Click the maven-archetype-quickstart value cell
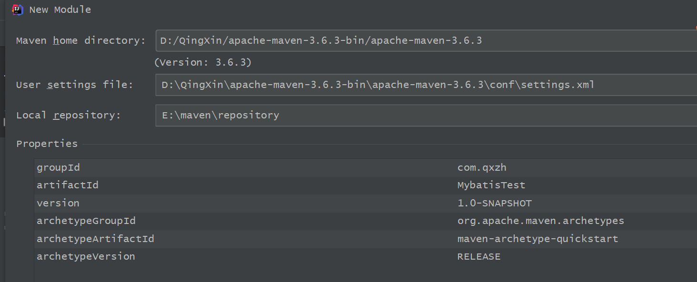The height and width of the screenshot is (282, 697). tap(538, 239)
